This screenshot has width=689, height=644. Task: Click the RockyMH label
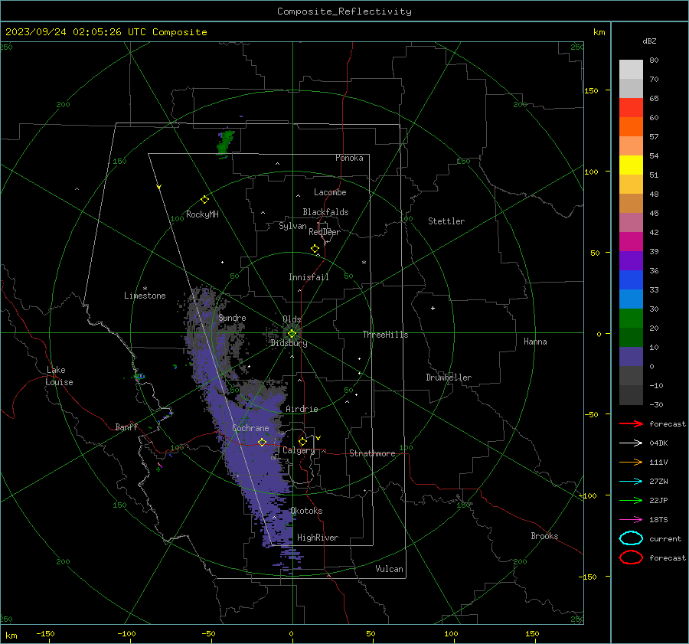pyautogui.click(x=202, y=214)
